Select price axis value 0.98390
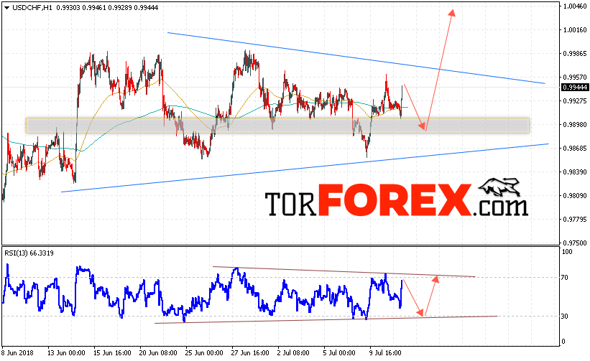The height and width of the screenshot is (361, 590). 575,172
